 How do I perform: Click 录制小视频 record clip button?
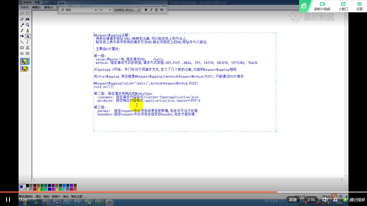click(x=322, y=6)
